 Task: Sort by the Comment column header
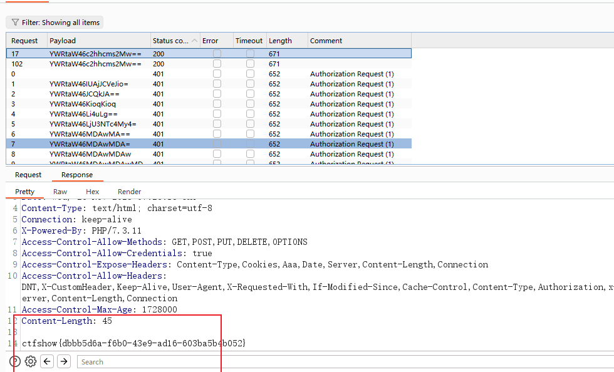(x=360, y=41)
